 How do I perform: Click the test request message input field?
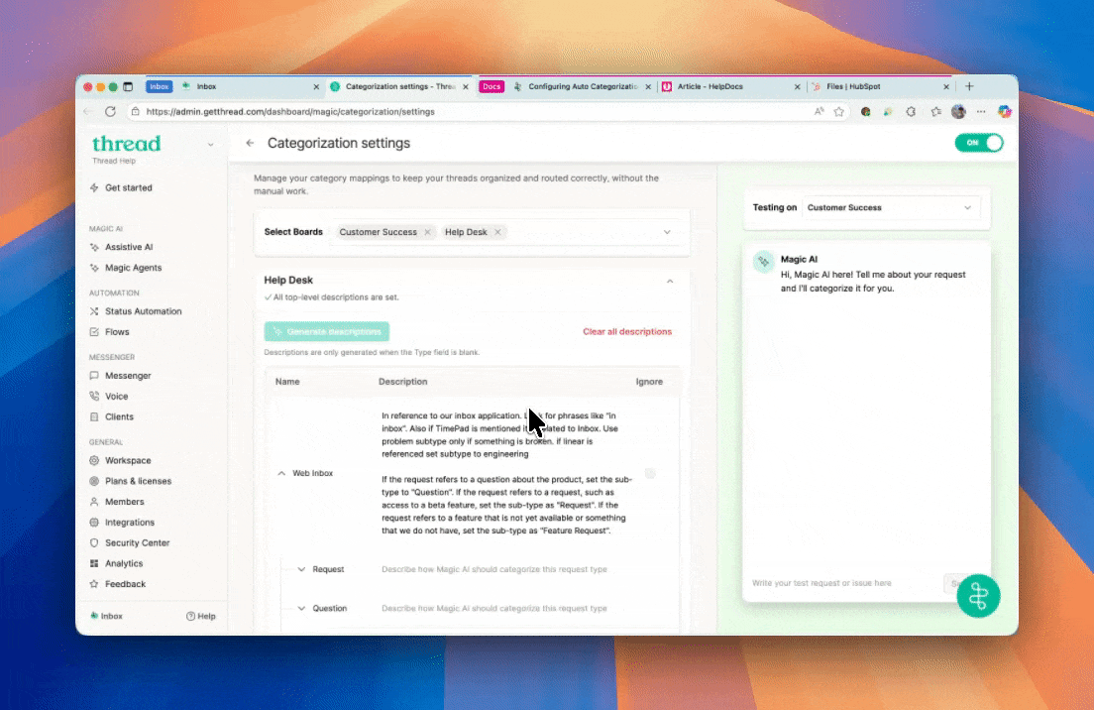coord(842,583)
